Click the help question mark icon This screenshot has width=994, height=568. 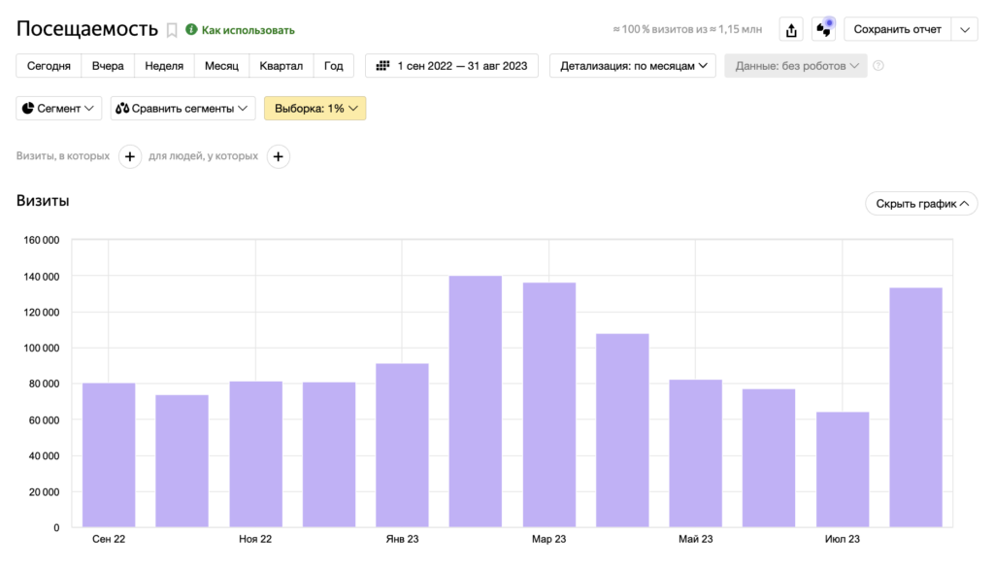pos(878,66)
